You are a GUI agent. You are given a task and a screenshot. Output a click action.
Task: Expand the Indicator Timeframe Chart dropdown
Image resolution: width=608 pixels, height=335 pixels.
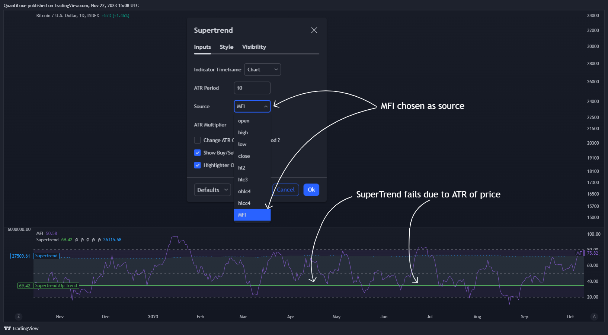click(x=262, y=70)
